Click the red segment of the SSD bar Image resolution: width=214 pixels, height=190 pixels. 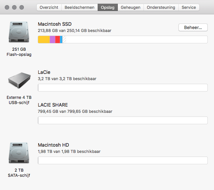tap(58, 39)
